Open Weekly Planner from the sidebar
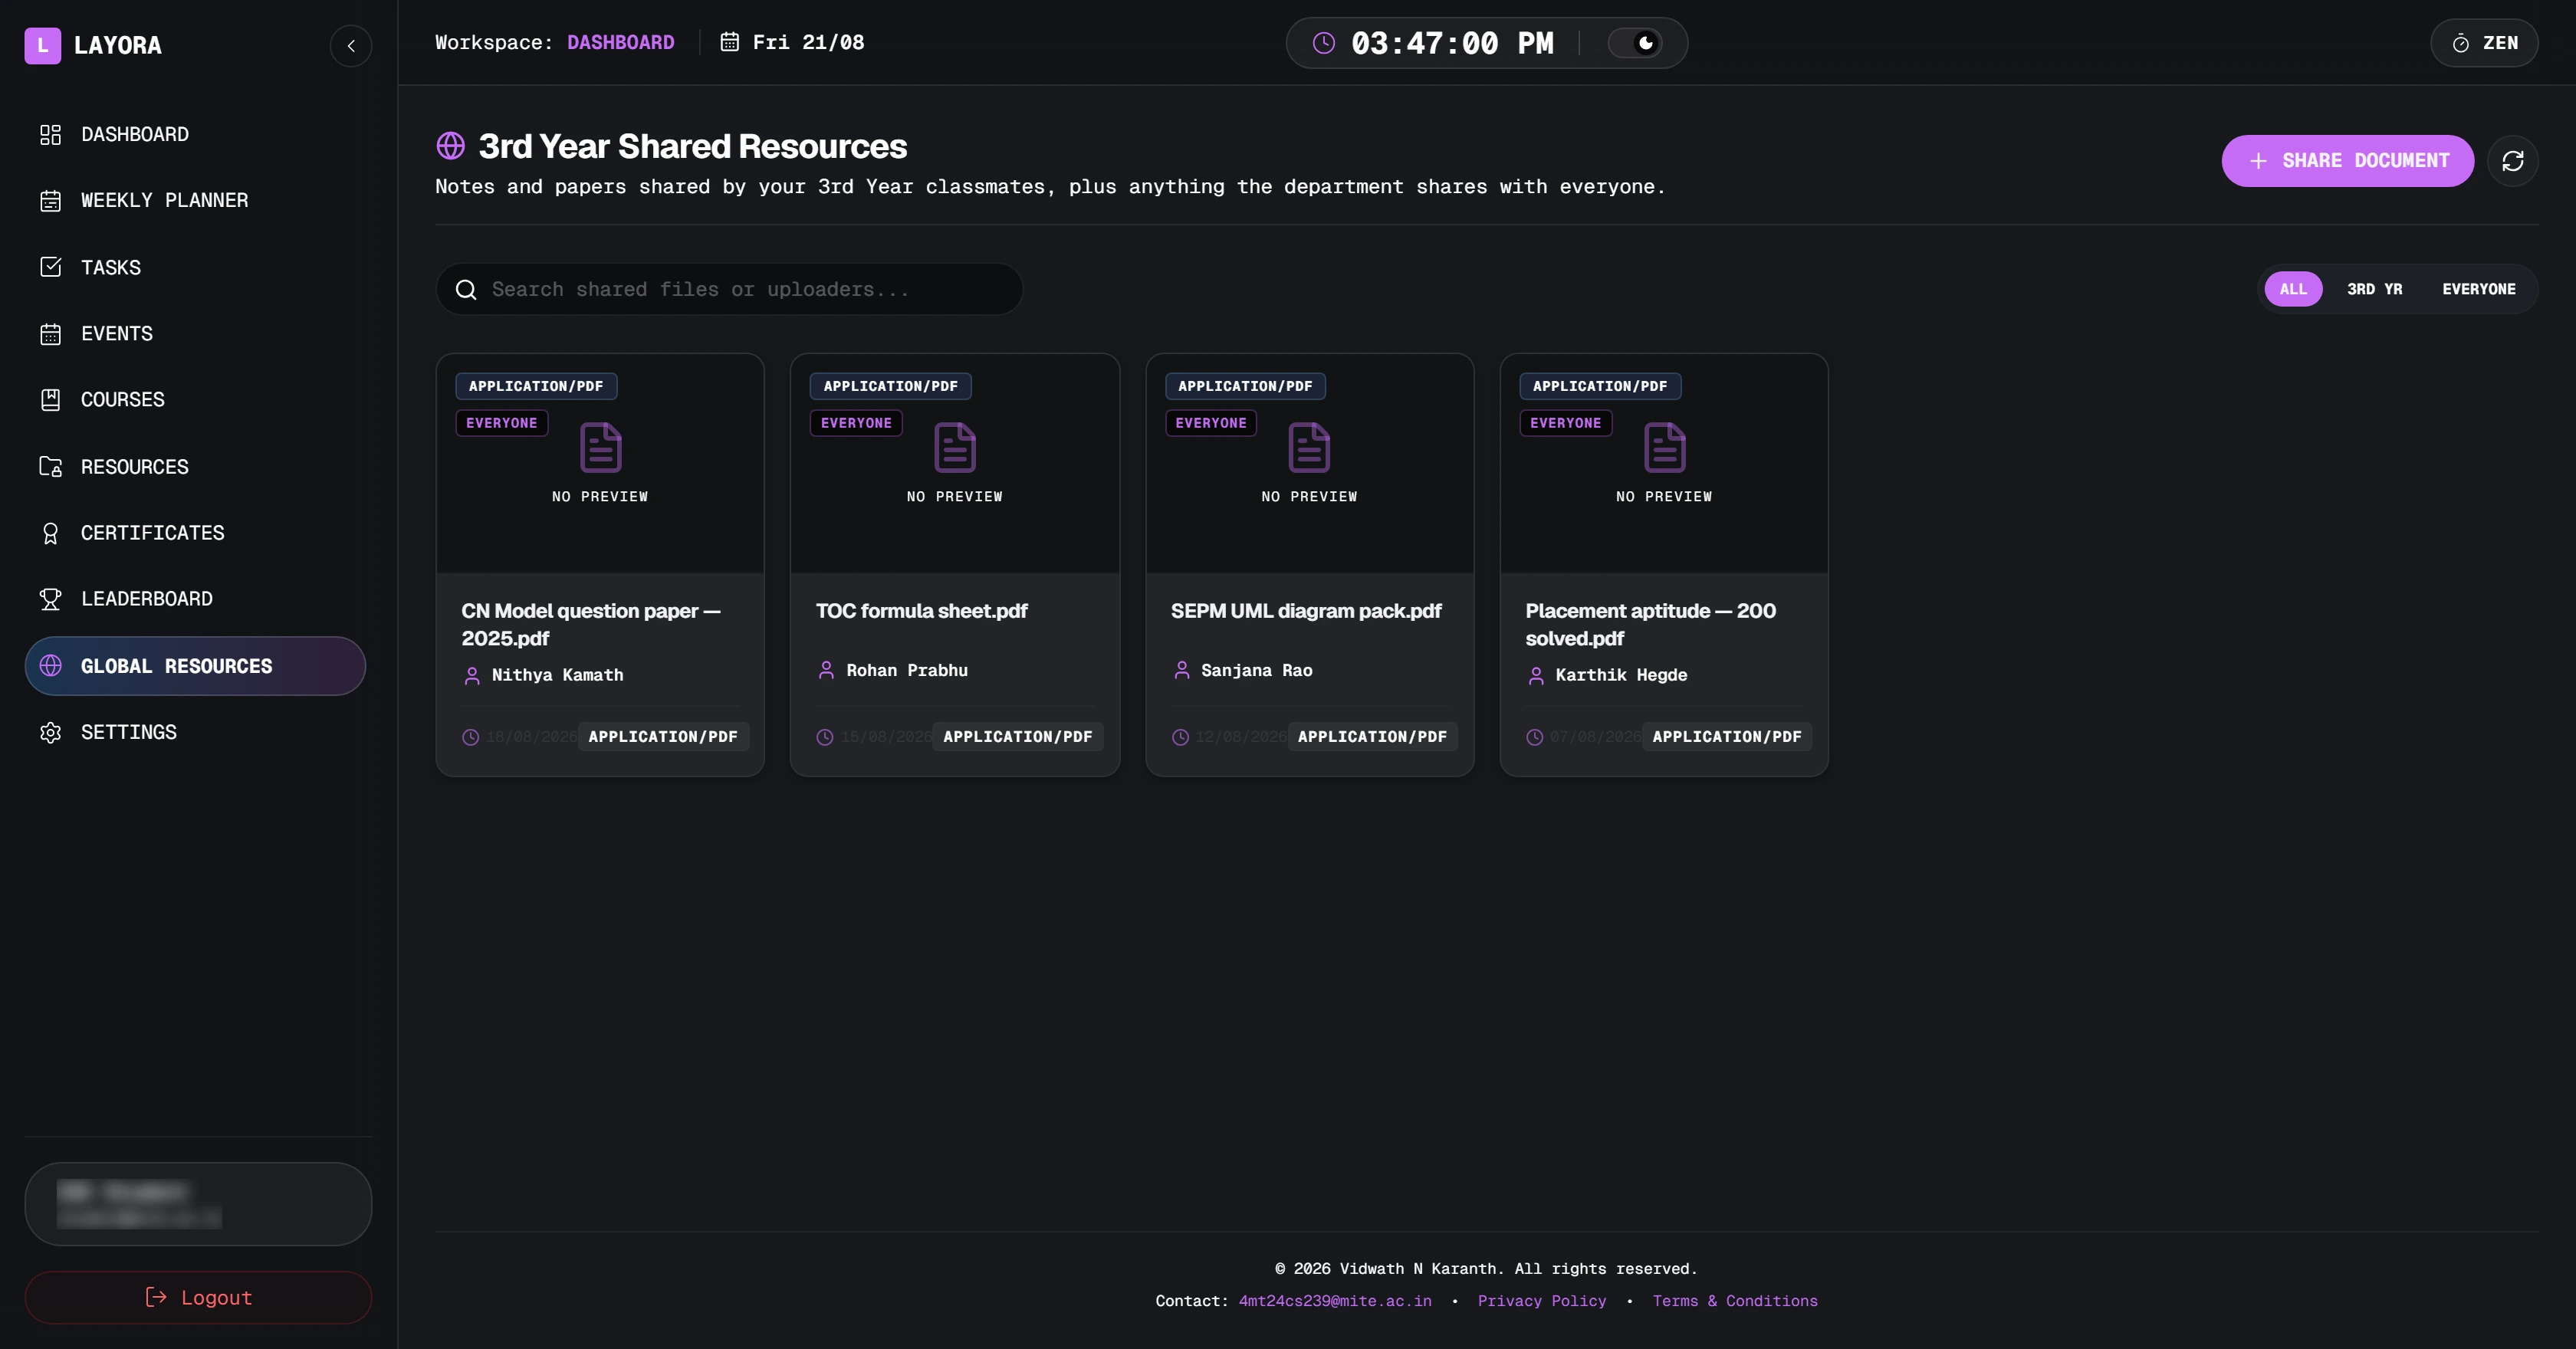 click(195, 200)
